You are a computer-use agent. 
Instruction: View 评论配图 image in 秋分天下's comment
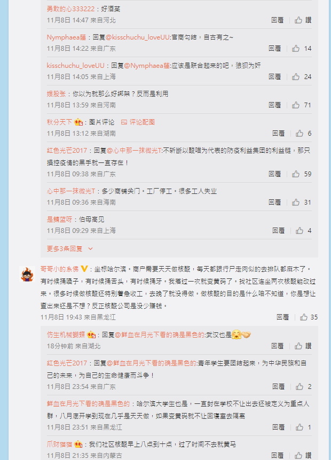coord(138,122)
